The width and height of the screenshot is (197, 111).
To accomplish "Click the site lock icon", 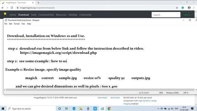I will (18, 8).
